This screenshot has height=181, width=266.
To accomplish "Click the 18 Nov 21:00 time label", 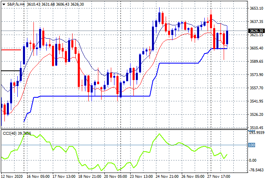I will pyautogui.click(x=90, y=177).
